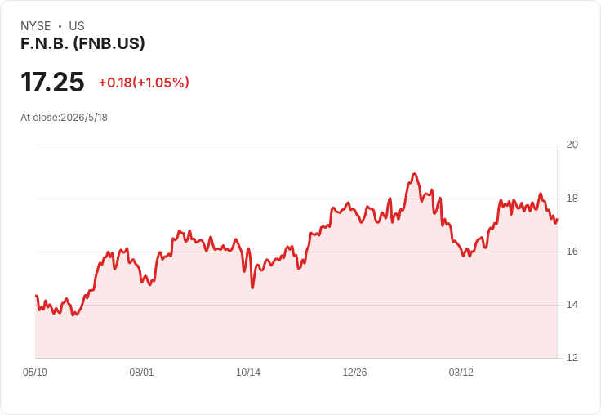The width and height of the screenshot is (601, 415).
Task: Select the 12/26 date axis label
Action: pyautogui.click(x=354, y=372)
